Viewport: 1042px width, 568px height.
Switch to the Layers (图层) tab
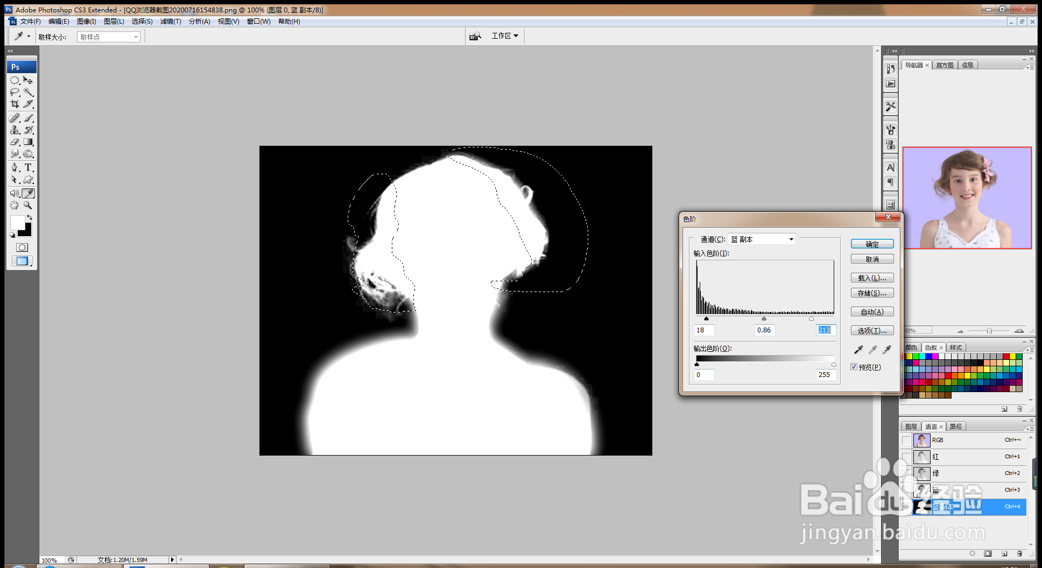coord(911,427)
